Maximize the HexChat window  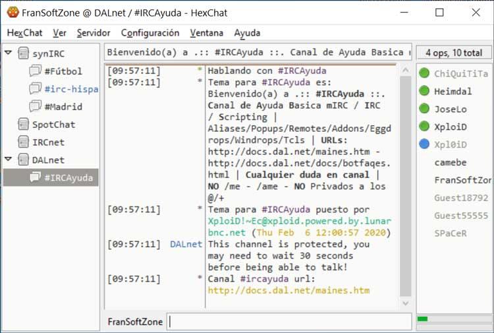click(439, 13)
